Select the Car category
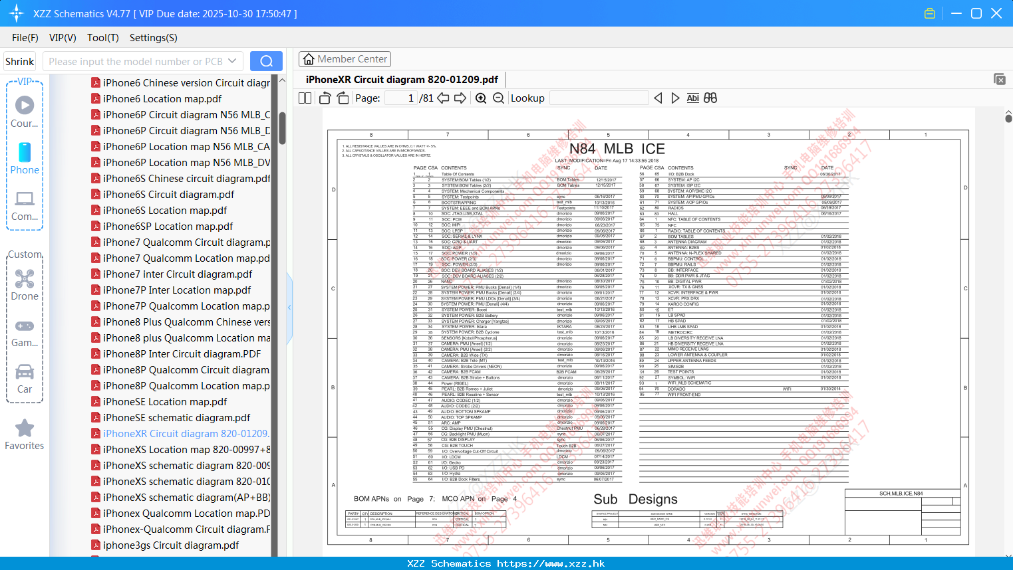This screenshot has height=570, width=1013. click(25, 378)
